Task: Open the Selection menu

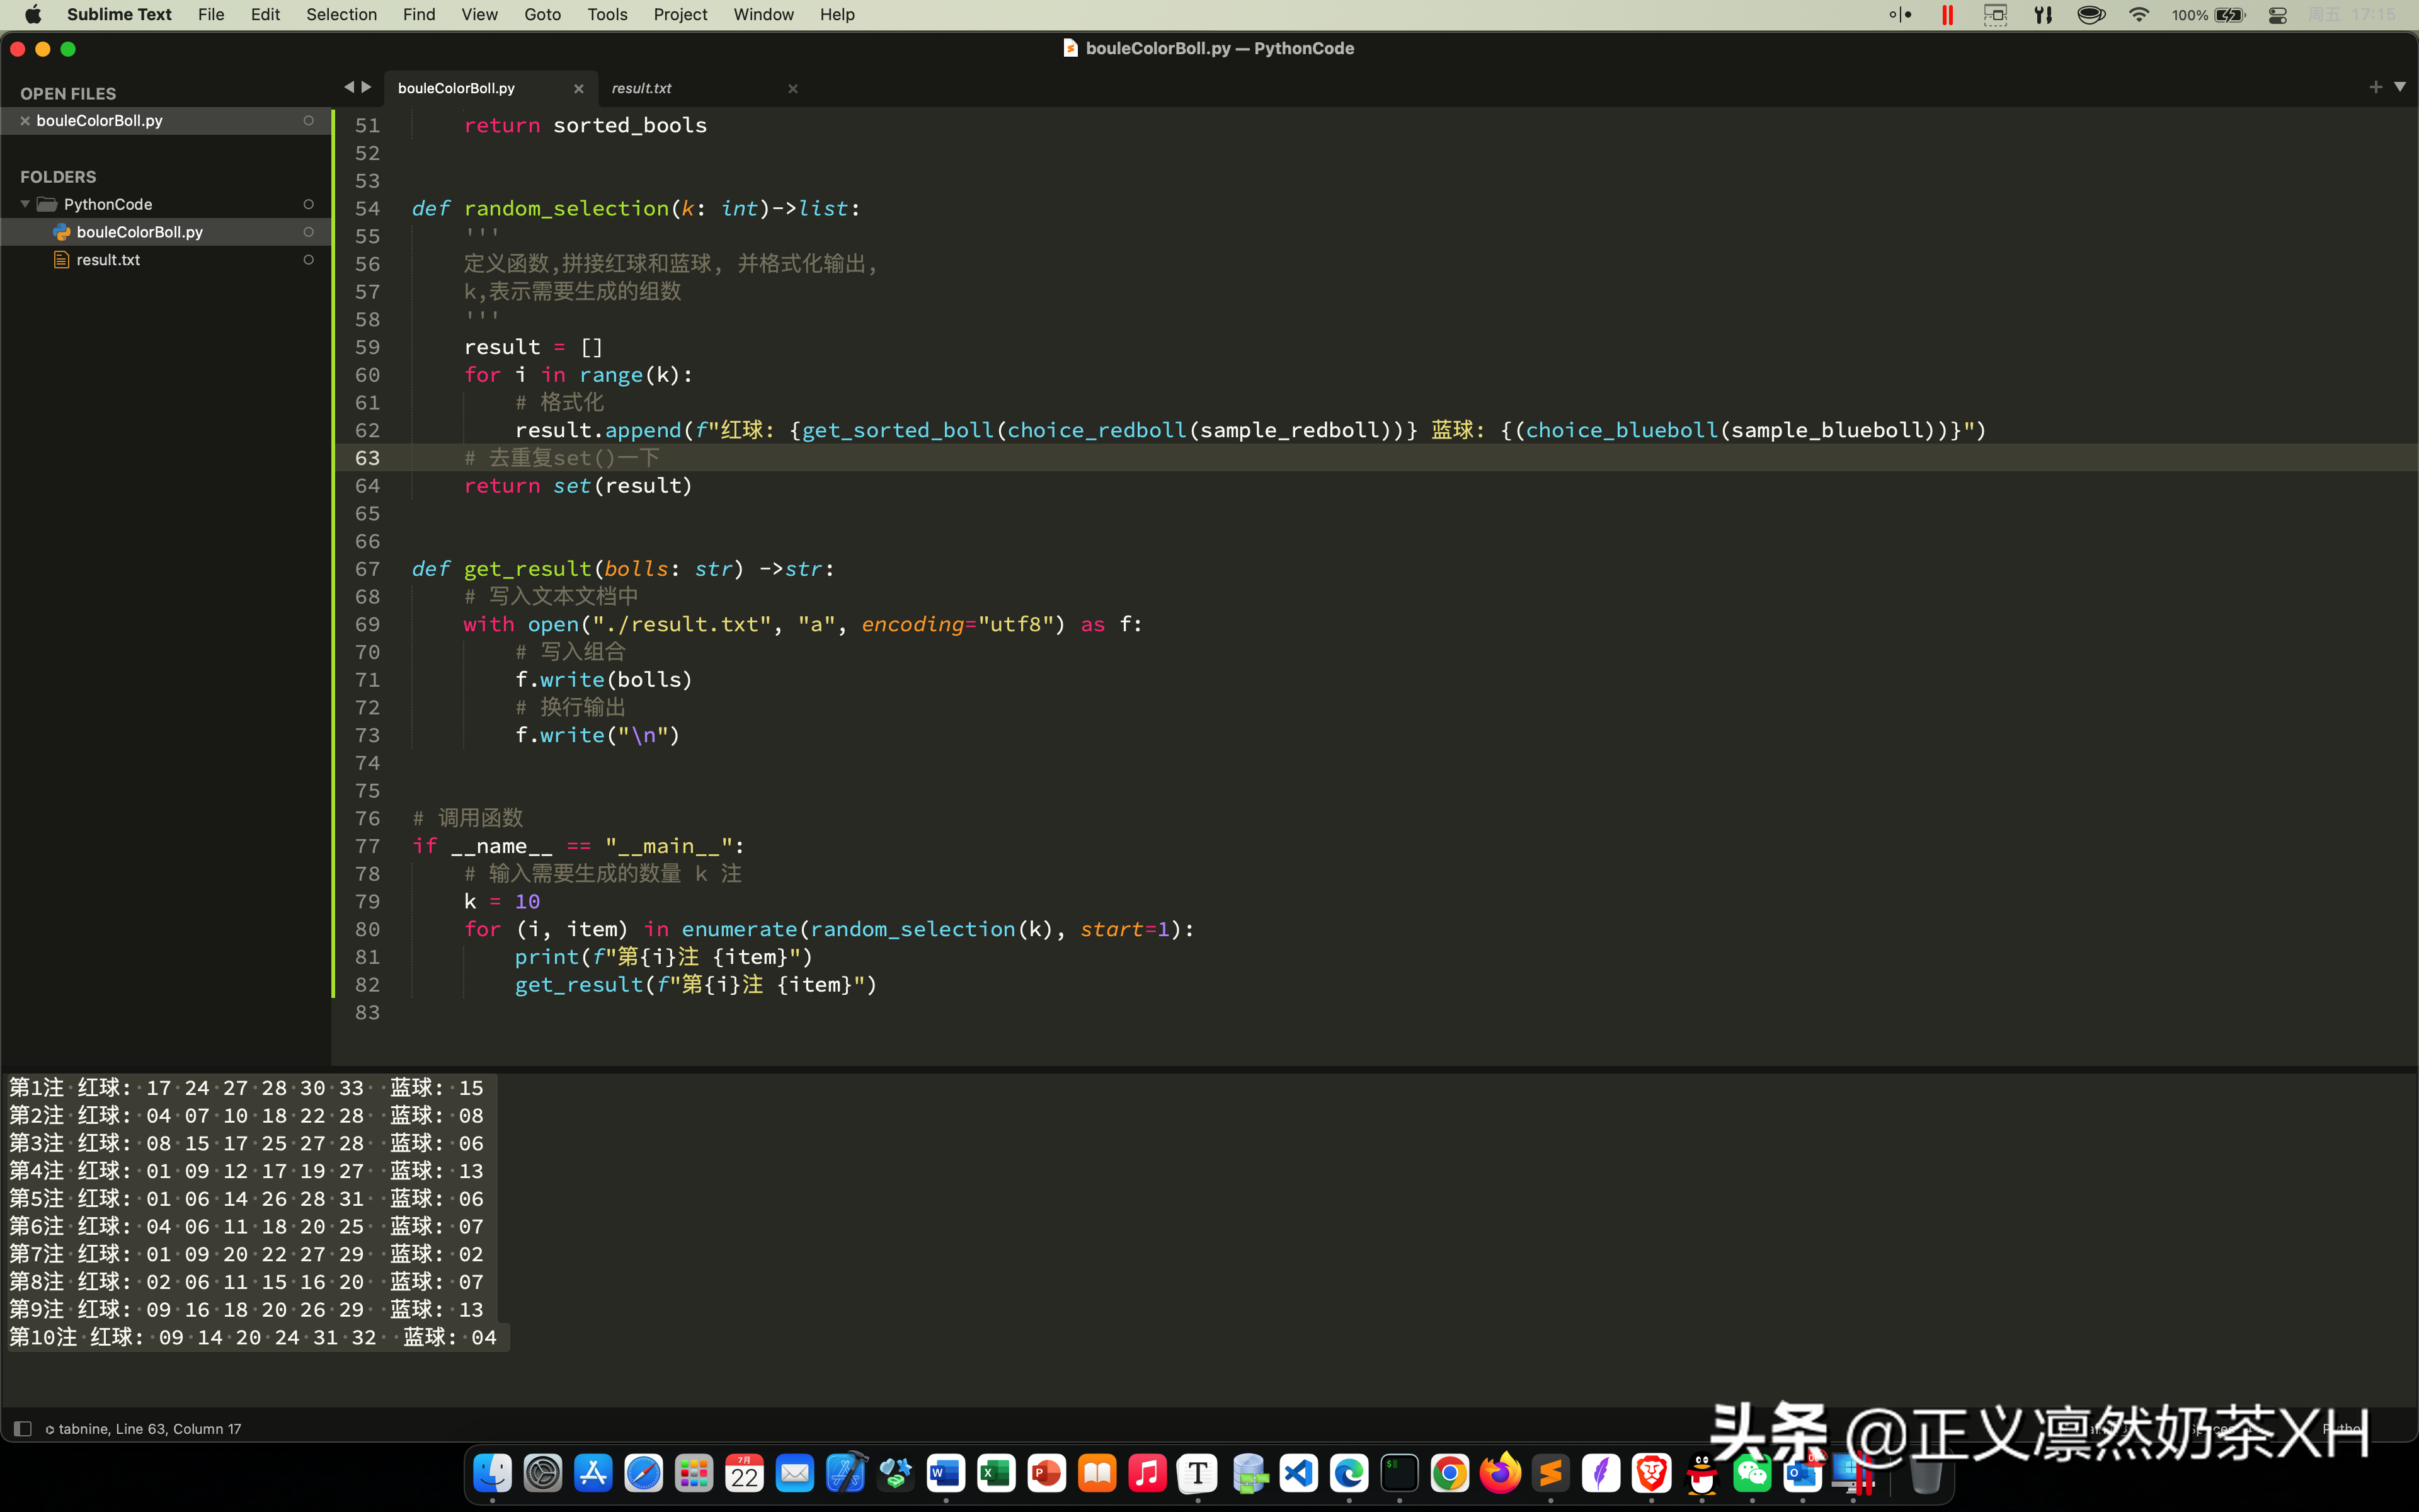Action: pos(342,14)
